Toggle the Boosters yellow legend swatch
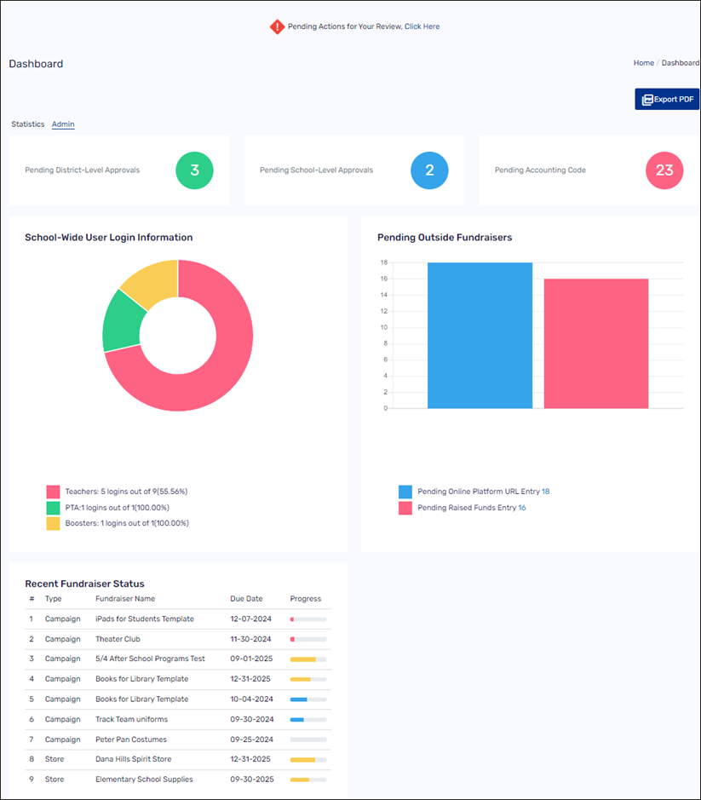701x800 pixels. click(53, 523)
